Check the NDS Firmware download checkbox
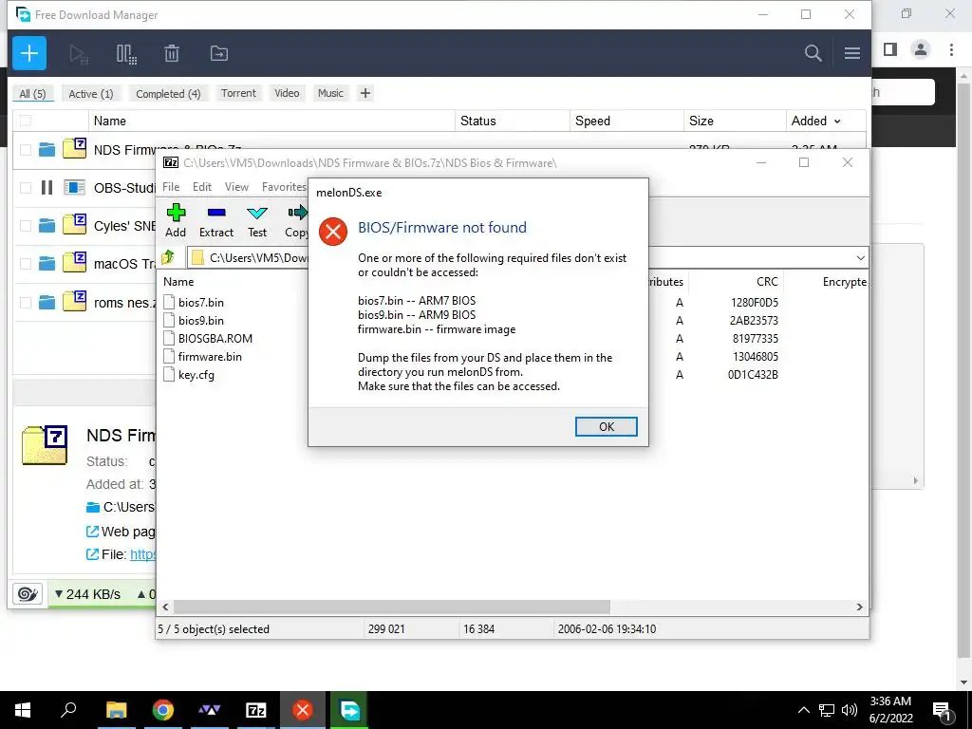The image size is (972, 729). coord(26,150)
